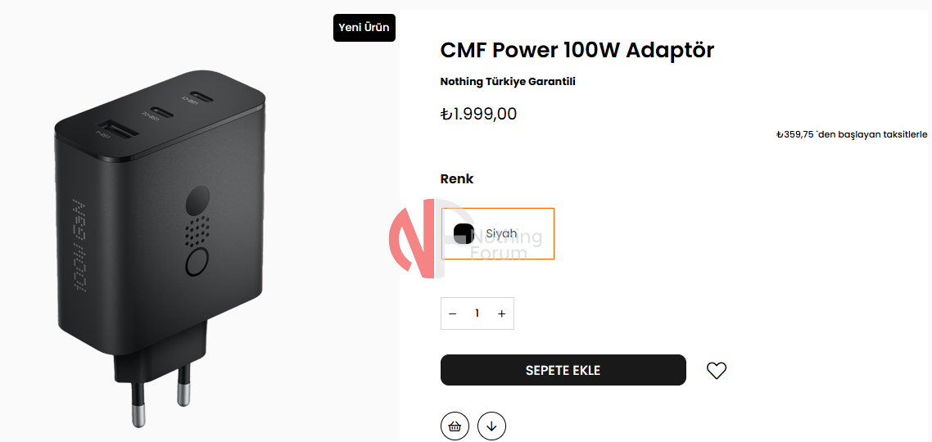Click the circular basket icon
Screen dimensions: 932x442
[x=455, y=426]
